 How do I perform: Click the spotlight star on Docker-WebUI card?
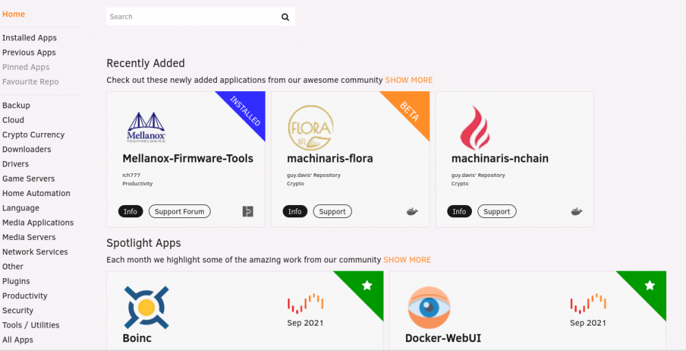(650, 285)
